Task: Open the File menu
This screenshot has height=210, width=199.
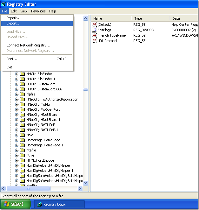Action: click(x=4, y=11)
